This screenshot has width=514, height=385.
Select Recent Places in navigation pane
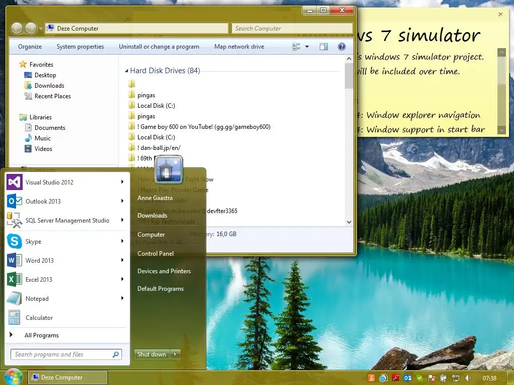pos(48,96)
